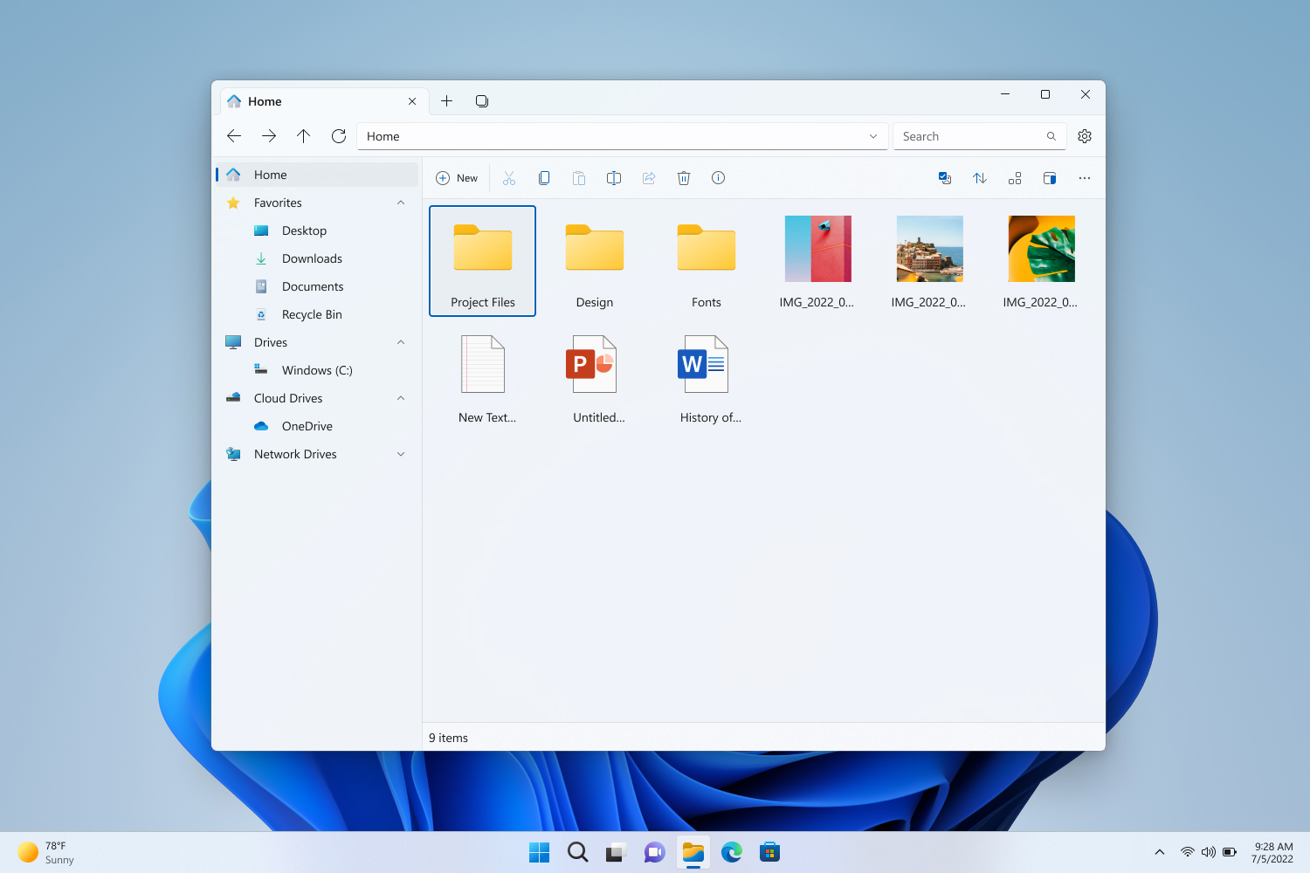Refresh the current folder view
The height and width of the screenshot is (873, 1310).
coord(339,136)
